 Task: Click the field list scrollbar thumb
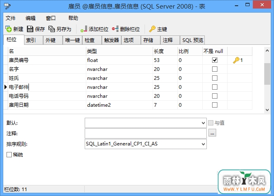pos(267,74)
